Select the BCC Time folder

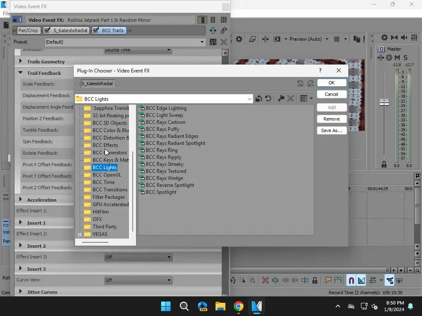click(x=103, y=182)
